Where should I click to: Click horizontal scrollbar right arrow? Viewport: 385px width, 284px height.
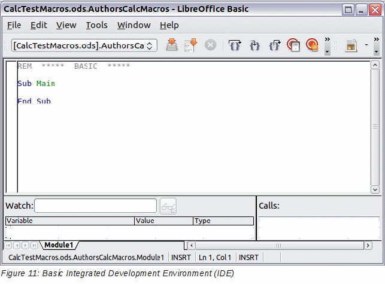tap(368, 245)
